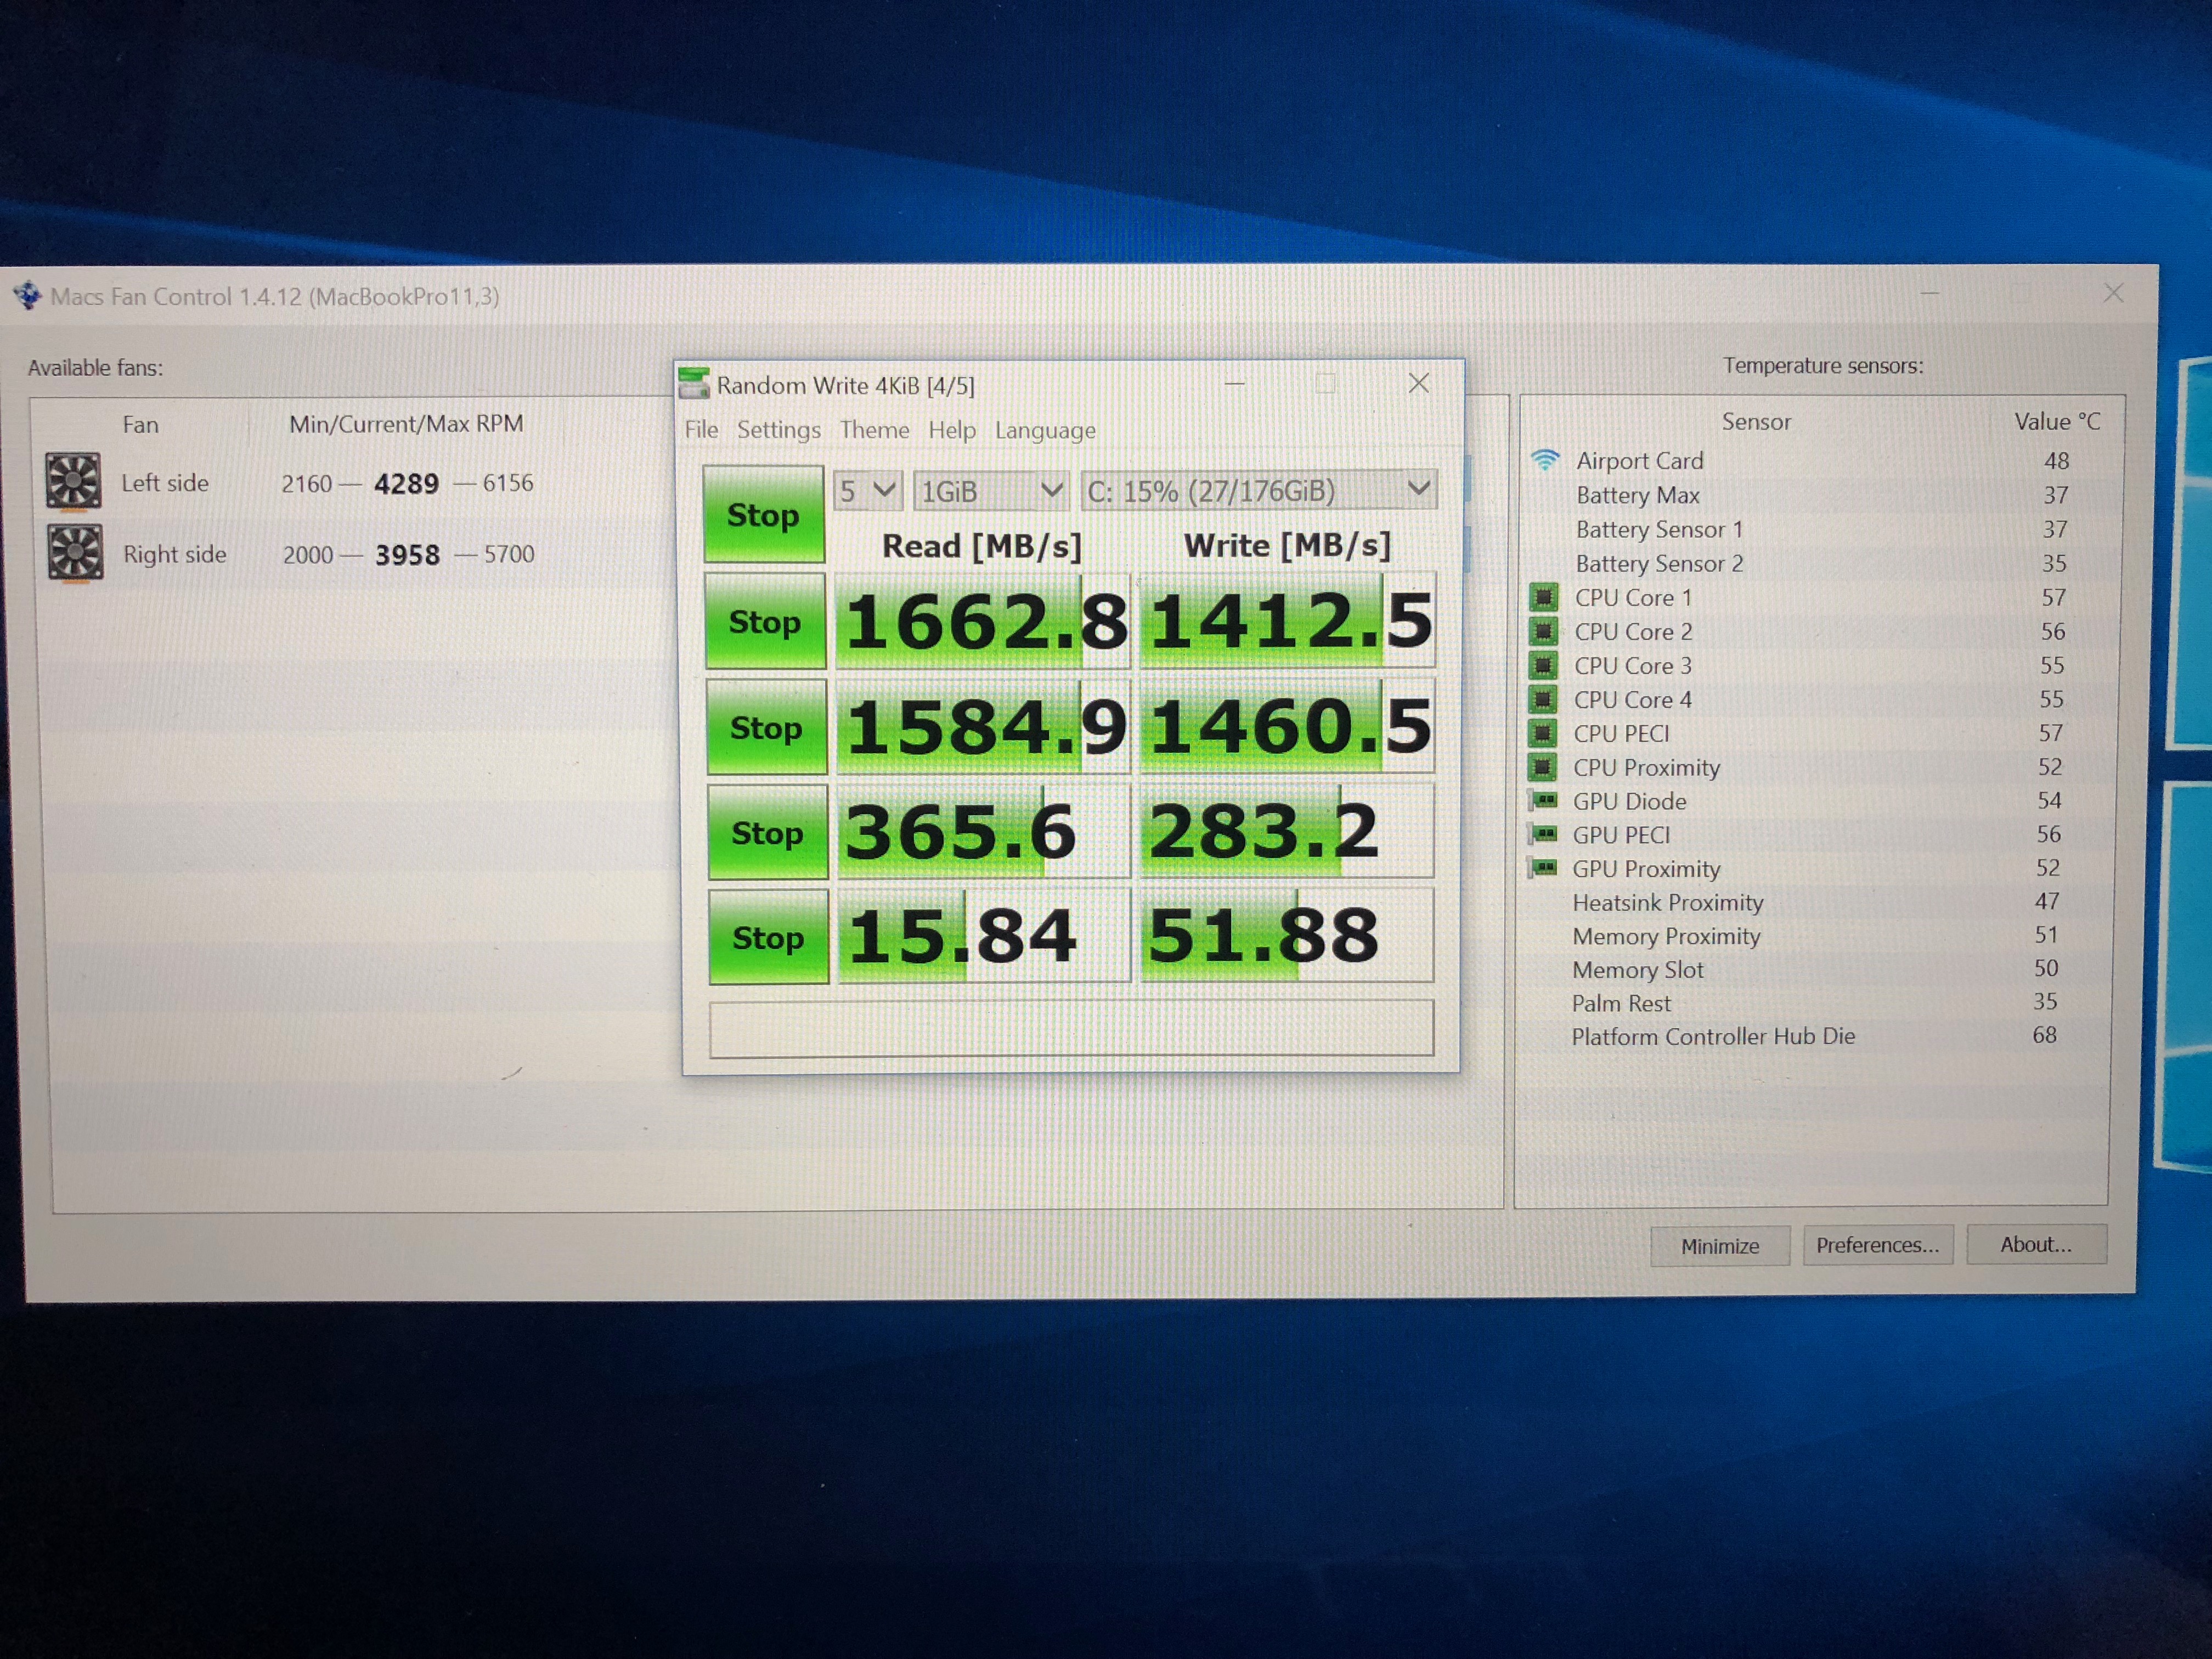Click the CPU Core 4 chip icon
Viewport: 2212px width, 1659px height.
(1543, 699)
